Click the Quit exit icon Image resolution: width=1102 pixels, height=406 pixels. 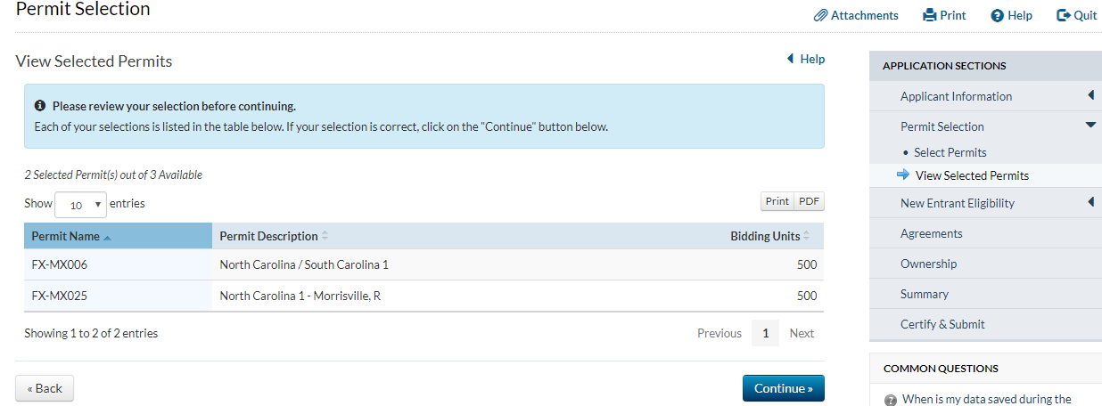(x=1063, y=15)
